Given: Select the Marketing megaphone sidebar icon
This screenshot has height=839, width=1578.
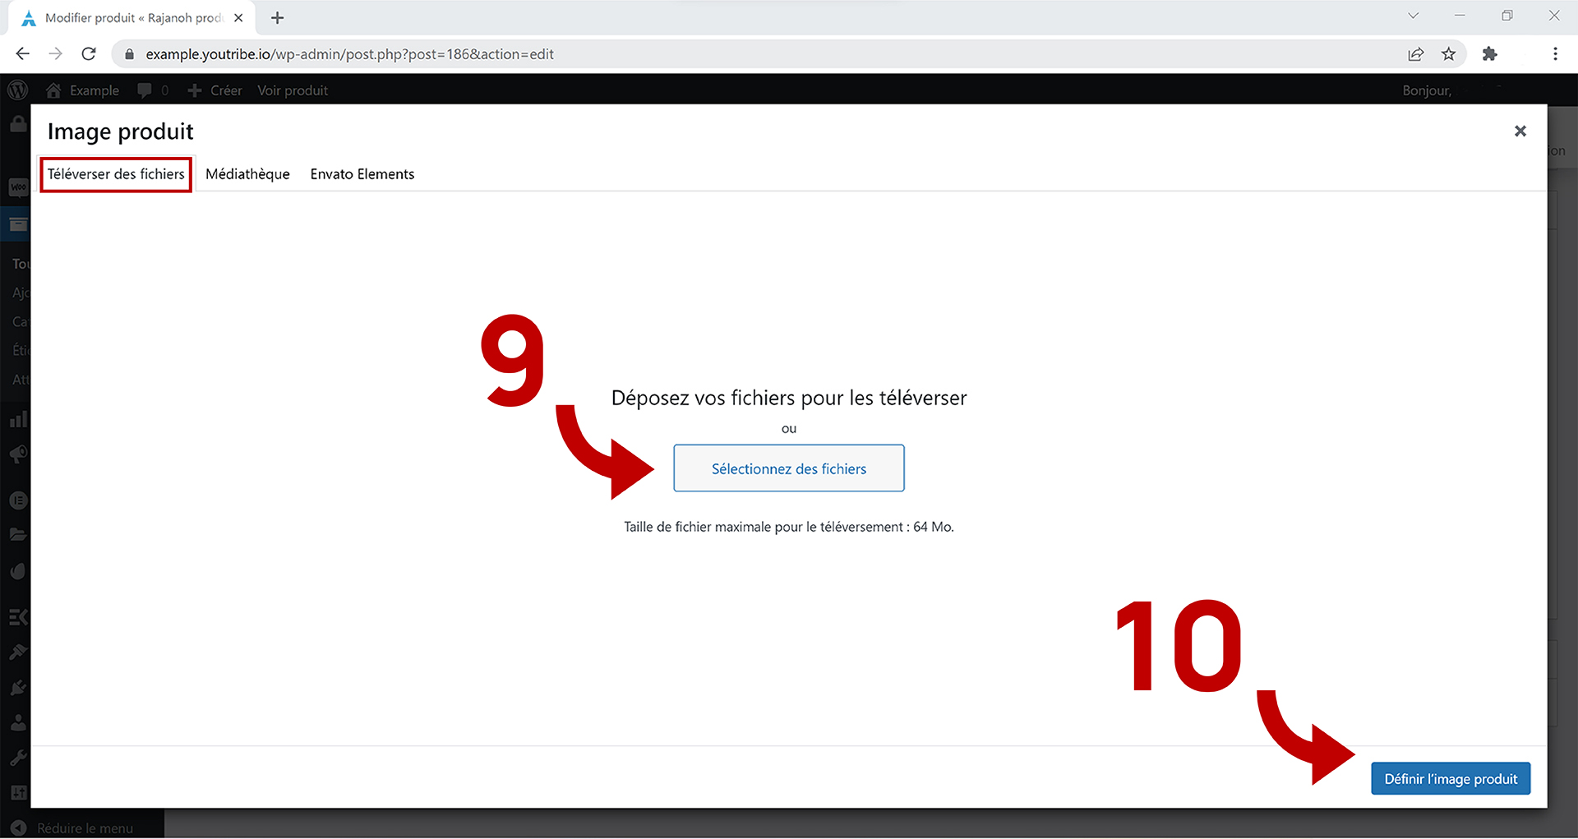Looking at the screenshot, I should tap(17, 454).
